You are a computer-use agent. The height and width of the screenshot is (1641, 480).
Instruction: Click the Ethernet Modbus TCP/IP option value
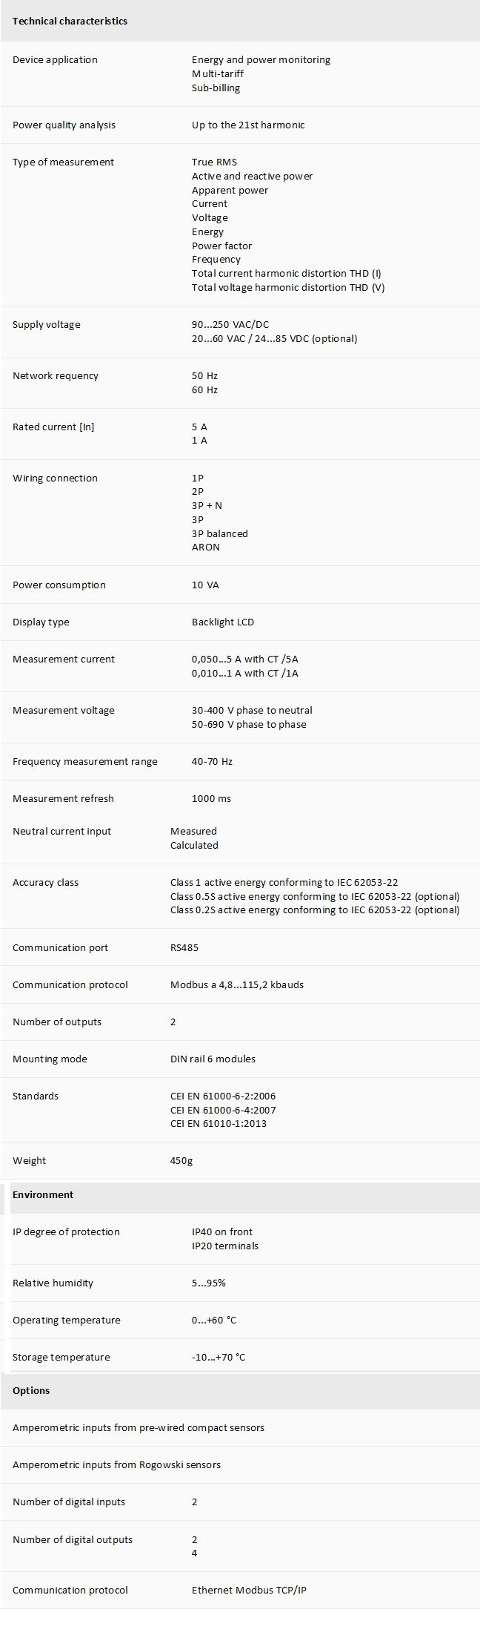(249, 1590)
